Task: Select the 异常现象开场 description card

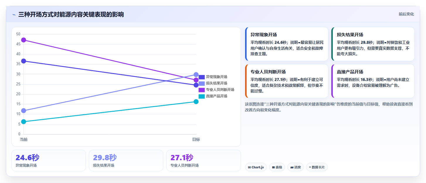Action: pyautogui.click(x=286, y=44)
